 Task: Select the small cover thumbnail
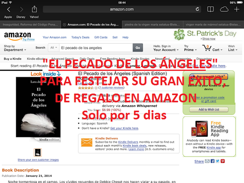38,152
